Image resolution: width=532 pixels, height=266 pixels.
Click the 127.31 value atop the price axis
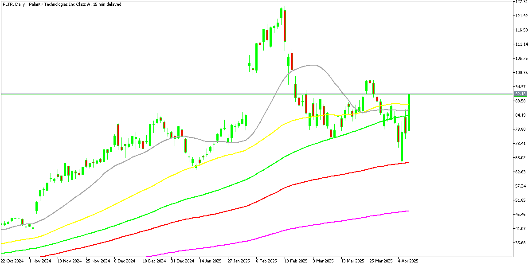521,2
